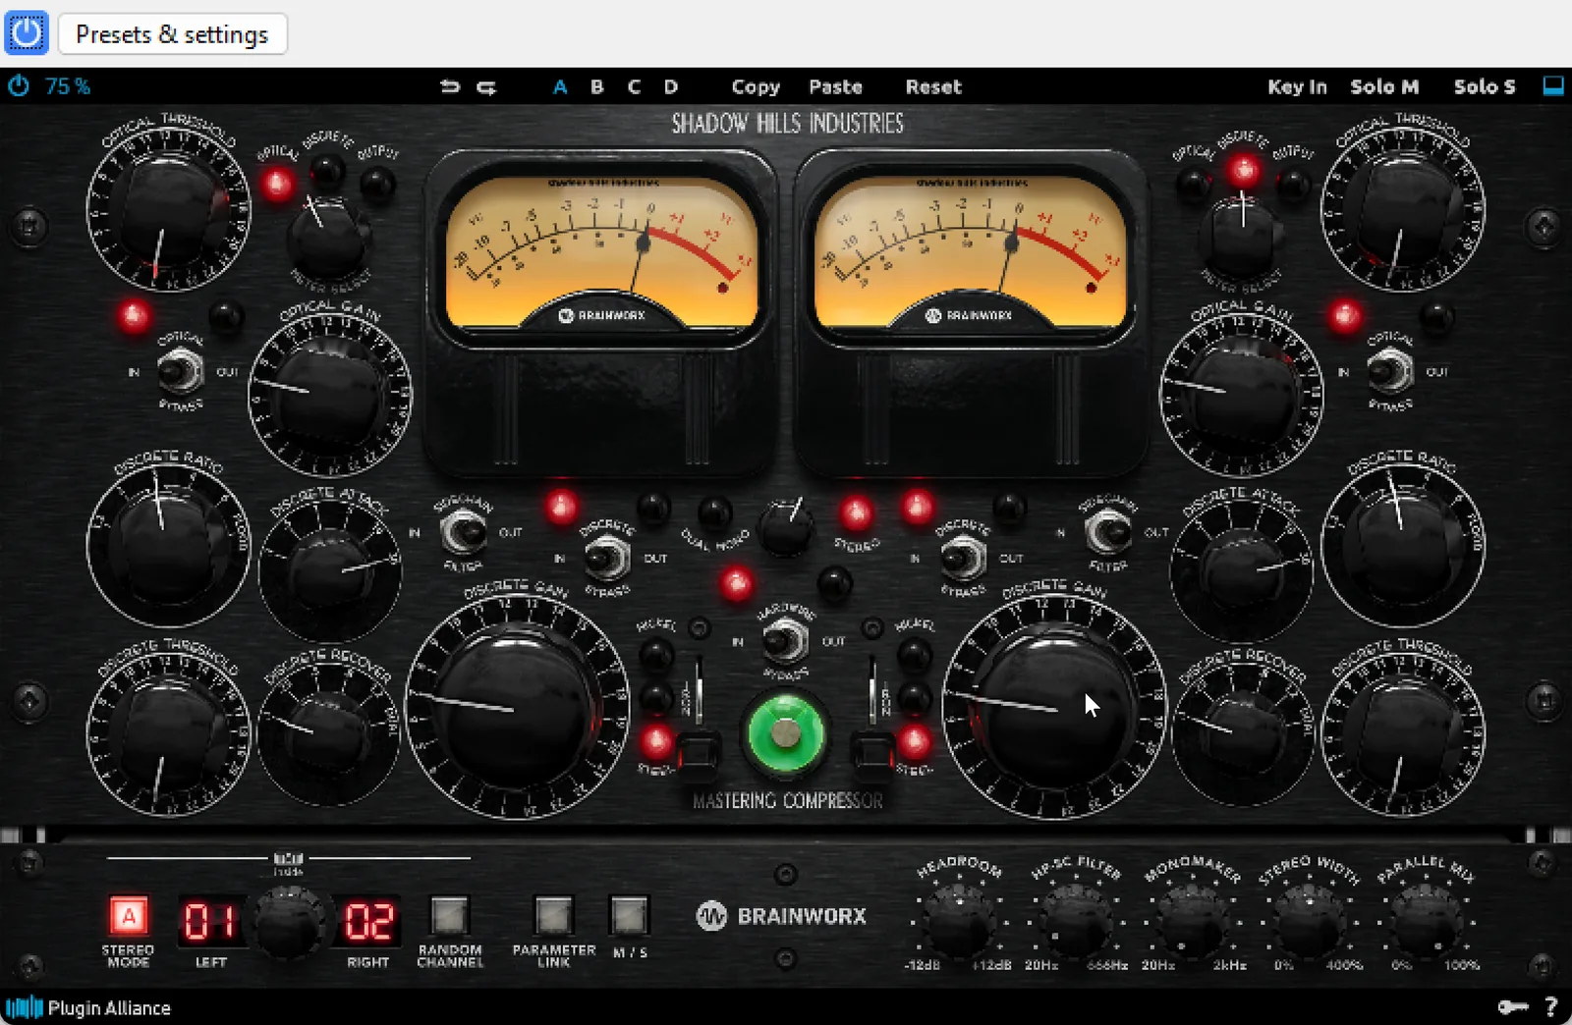
Task: Toggle the Parameter Link button
Action: point(553,915)
